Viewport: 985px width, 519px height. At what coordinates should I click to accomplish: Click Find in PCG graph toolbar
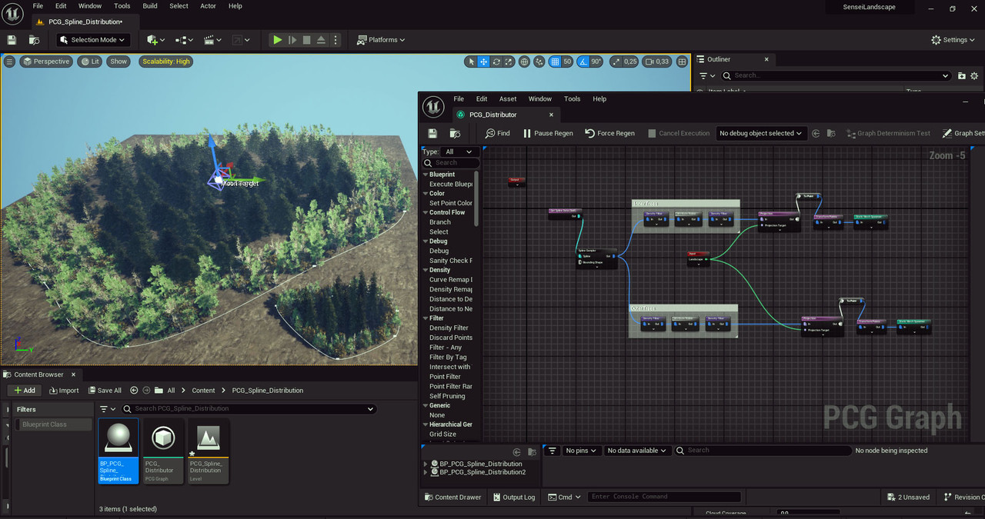pos(498,133)
